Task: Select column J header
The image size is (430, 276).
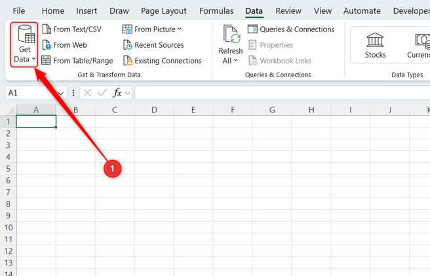Action: 389,110
